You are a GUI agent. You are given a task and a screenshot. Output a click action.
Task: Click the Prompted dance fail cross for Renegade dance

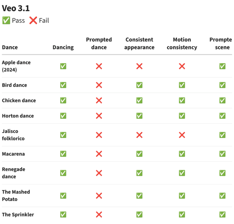[x=99, y=173]
